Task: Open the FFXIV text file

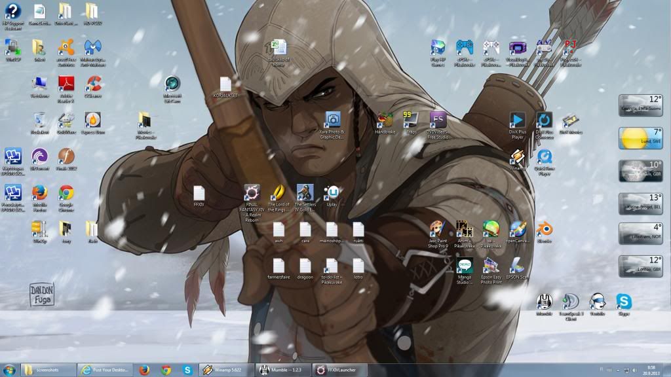Action: pyautogui.click(x=199, y=196)
